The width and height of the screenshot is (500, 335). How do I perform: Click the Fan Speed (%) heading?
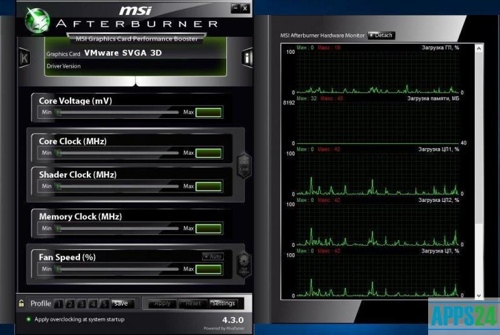click(67, 257)
